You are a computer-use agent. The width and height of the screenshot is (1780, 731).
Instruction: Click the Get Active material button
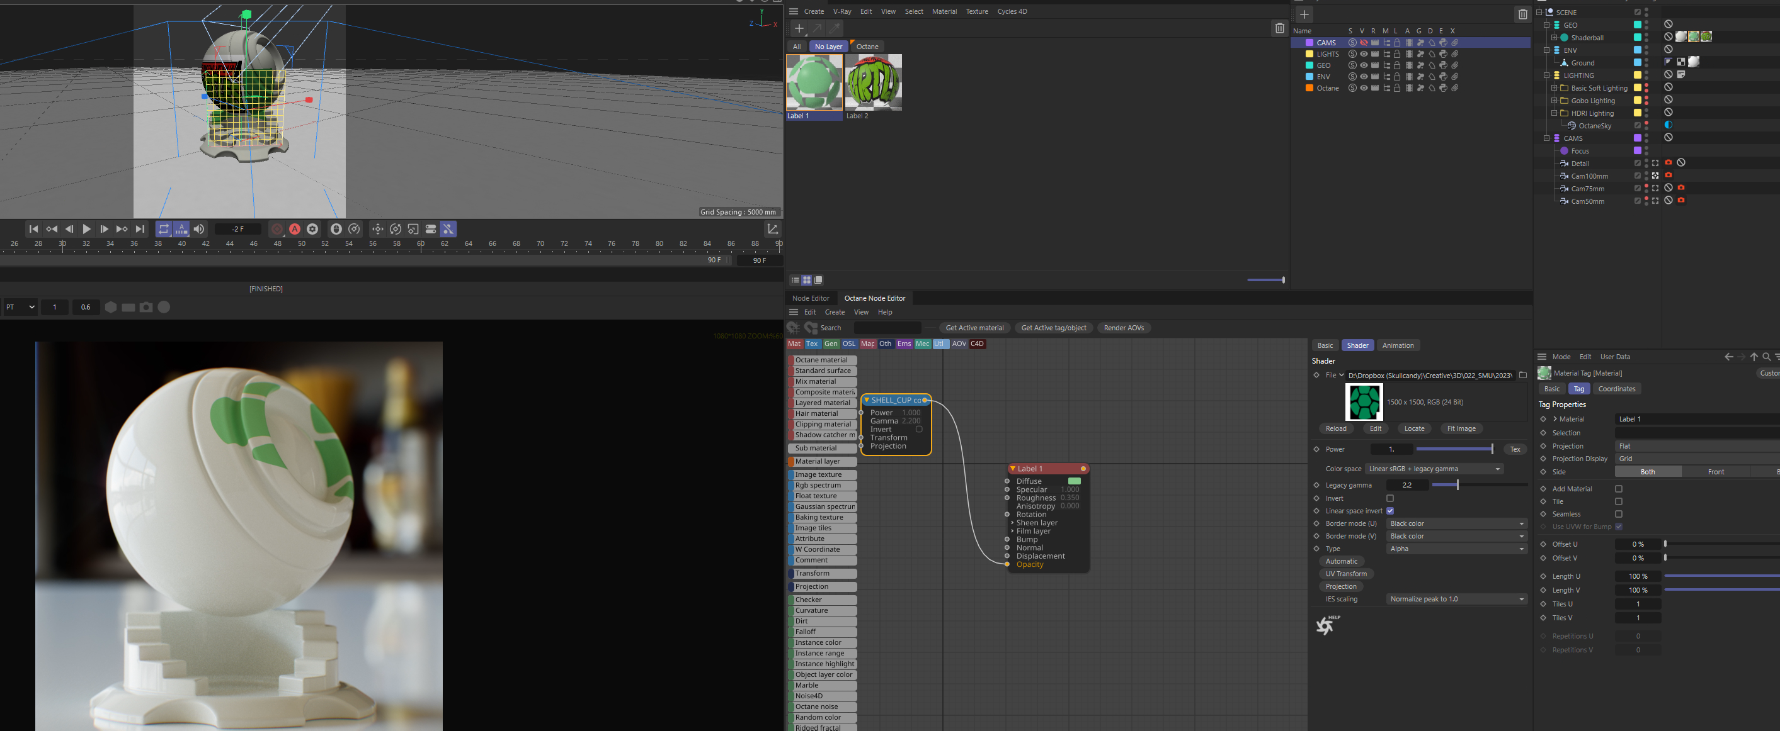974,328
